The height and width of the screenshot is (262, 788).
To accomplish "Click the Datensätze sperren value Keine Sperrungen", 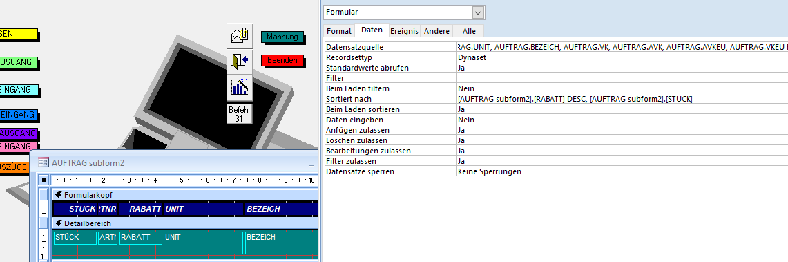I will (622, 171).
